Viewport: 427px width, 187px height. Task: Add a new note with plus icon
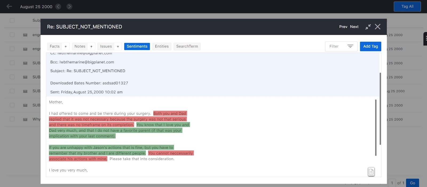(91, 46)
